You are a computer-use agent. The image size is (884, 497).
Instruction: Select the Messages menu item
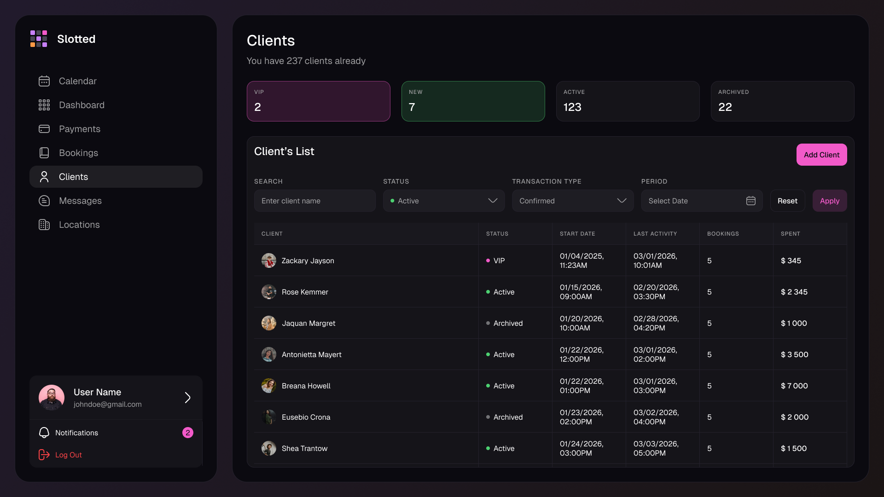click(x=116, y=201)
